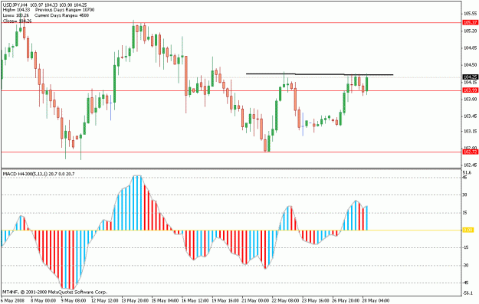Viewport: 479px width, 304px height.
Task: Select the red horizontal line at 105.37
Action: point(231,22)
